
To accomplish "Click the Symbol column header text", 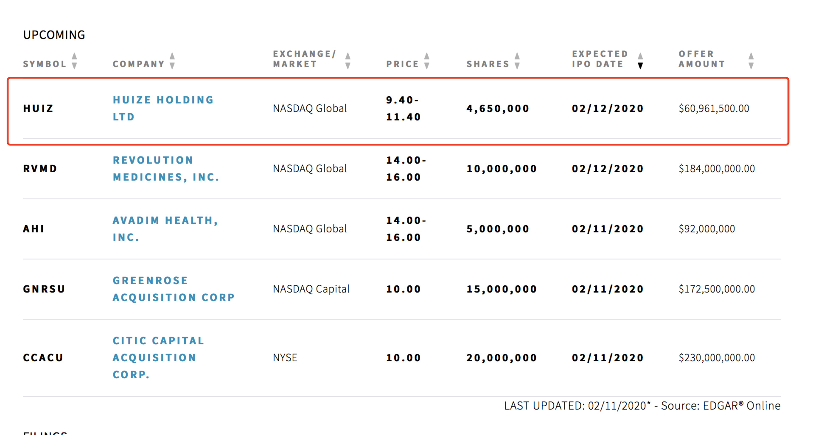I will [x=45, y=64].
